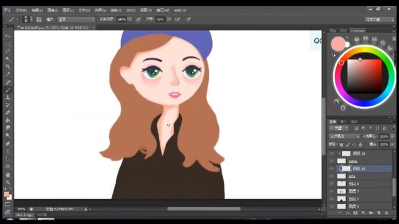The width and height of the screenshot is (399, 224).
Task: Lock all with padlock icon
Action: click(x=360, y=144)
